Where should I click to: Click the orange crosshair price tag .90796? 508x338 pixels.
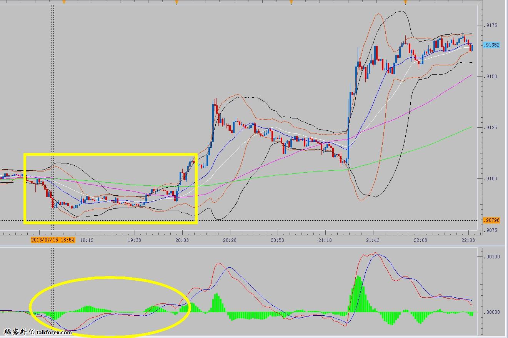(x=492, y=220)
